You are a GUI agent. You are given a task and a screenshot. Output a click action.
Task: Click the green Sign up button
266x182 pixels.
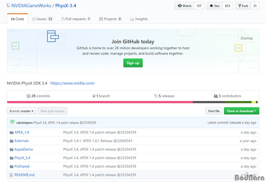pyautogui.click(x=133, y=63)
